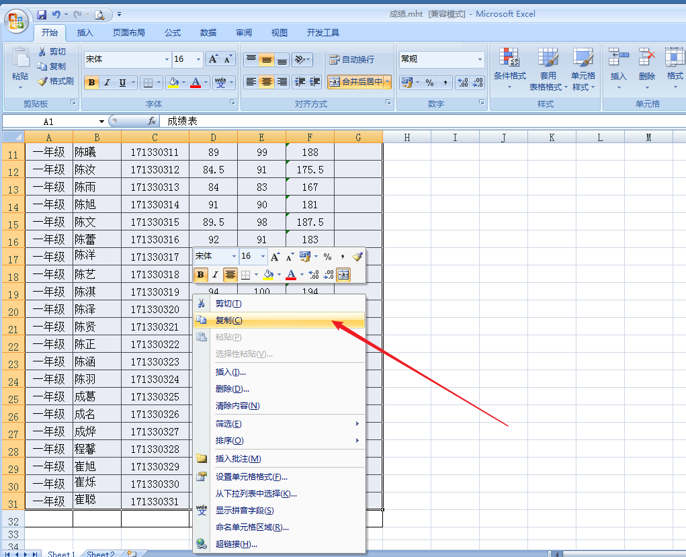Click 设置单元格格式 in the context menu
This screenshot has height=557, width=686.
pyautogui.click(x=252, y=478)
